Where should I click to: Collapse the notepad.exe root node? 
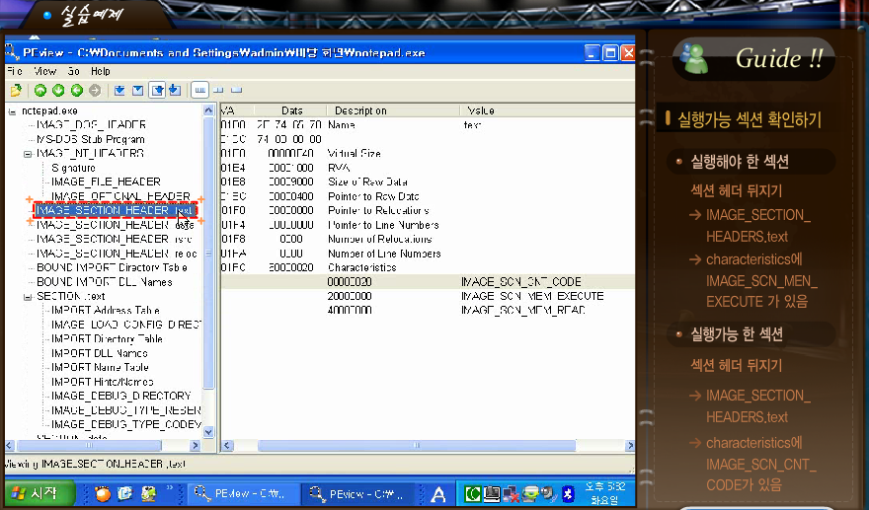pos(12,111)
